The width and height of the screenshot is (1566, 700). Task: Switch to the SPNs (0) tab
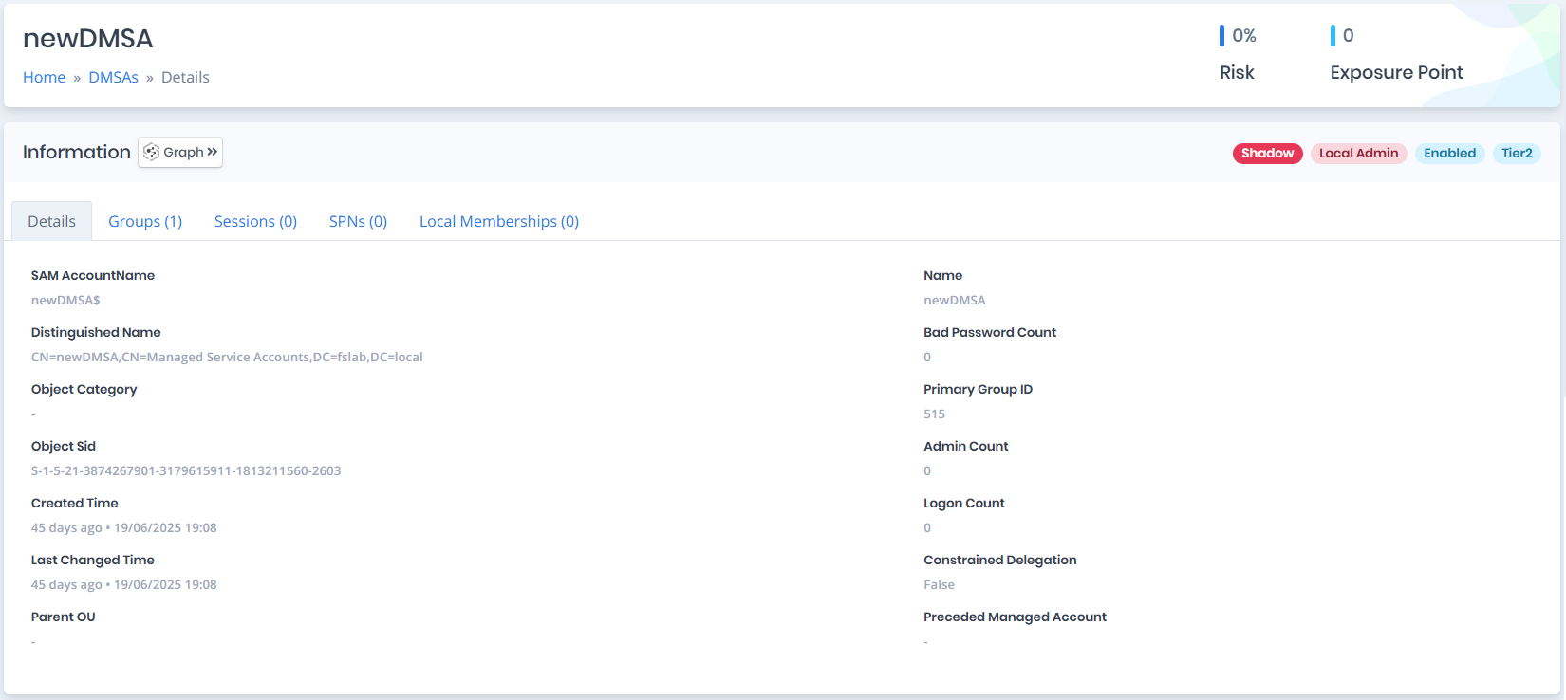click(x=358, y=221)
